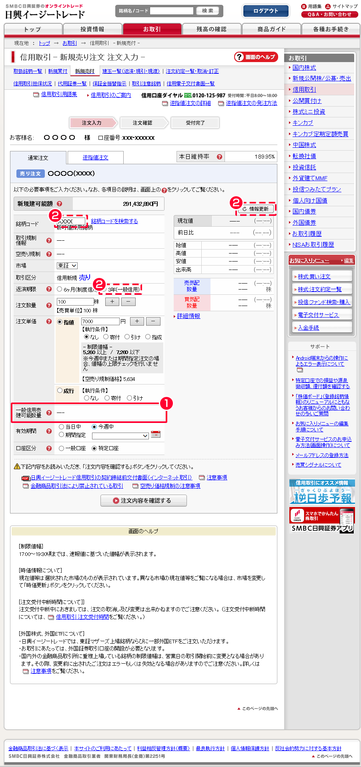Open 残高の確認 main navigation tab
The width and height of the screenshot is (361, 767).
(x=211, y=29)
